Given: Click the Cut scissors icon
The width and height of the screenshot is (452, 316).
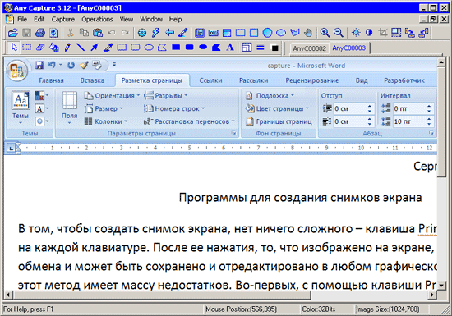Looking at the screenshot, I should pos(71,33).
